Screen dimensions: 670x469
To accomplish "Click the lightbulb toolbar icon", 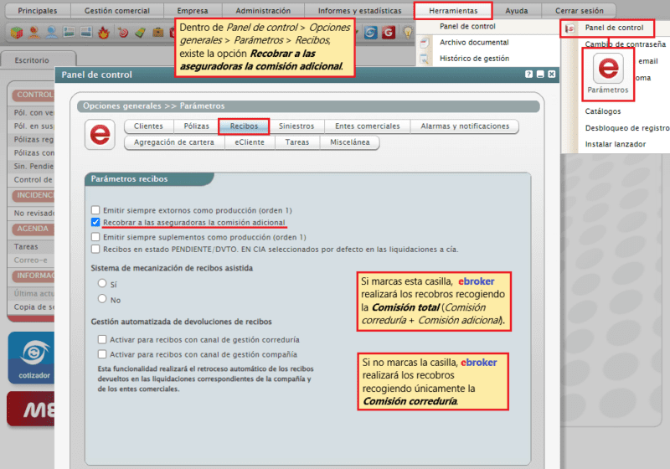I will 408,33.
